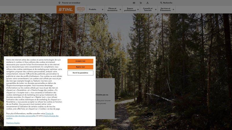The image size is (232, 130).
Task: Open the Services et Événements menu
Action: click(x=165, y=10)
